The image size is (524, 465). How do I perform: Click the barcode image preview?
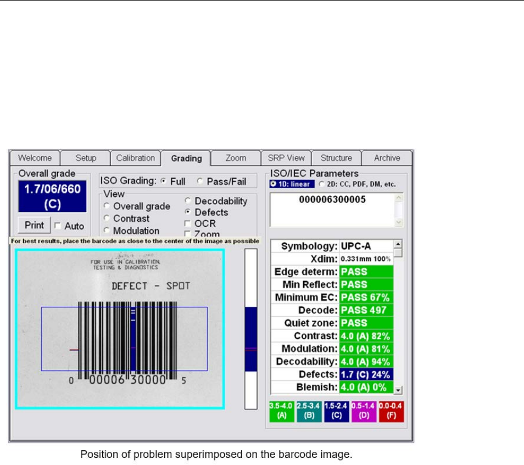click(x=120, y=329)
